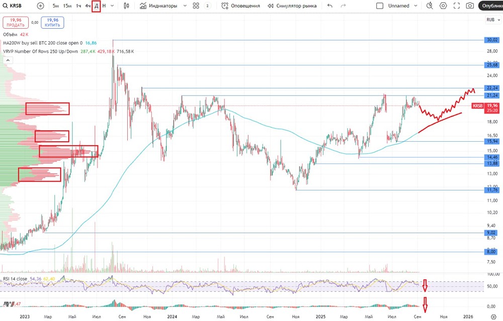The height and width of the screenshot is (321, 503).
Task: Open the RUB currency dropdown
Action: [493, 20]
